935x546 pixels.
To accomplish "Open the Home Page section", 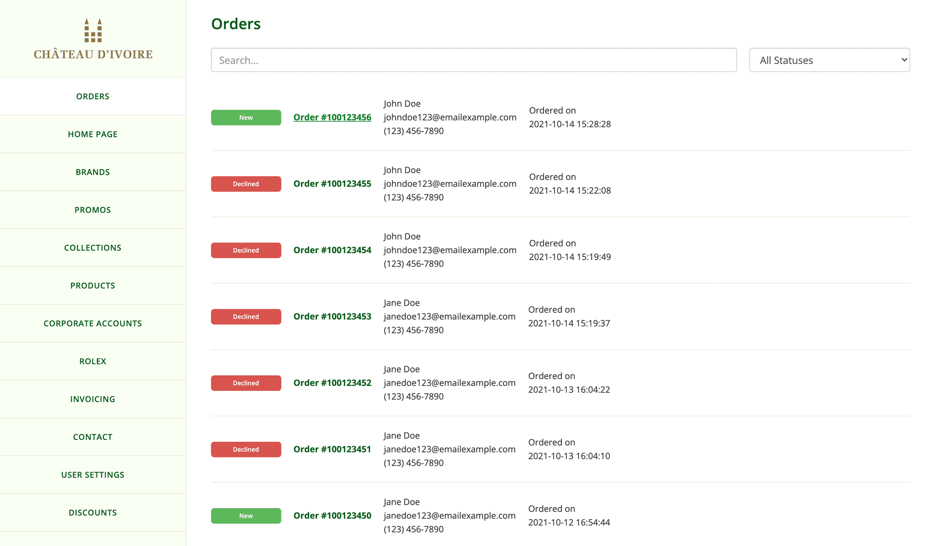I will [x=93, y=134].
